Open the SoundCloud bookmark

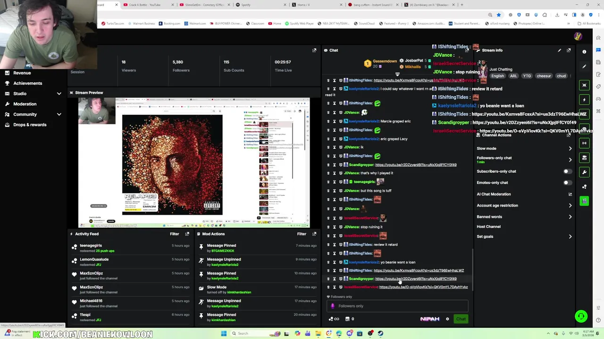pyautogui.click(x=364, y=24)
